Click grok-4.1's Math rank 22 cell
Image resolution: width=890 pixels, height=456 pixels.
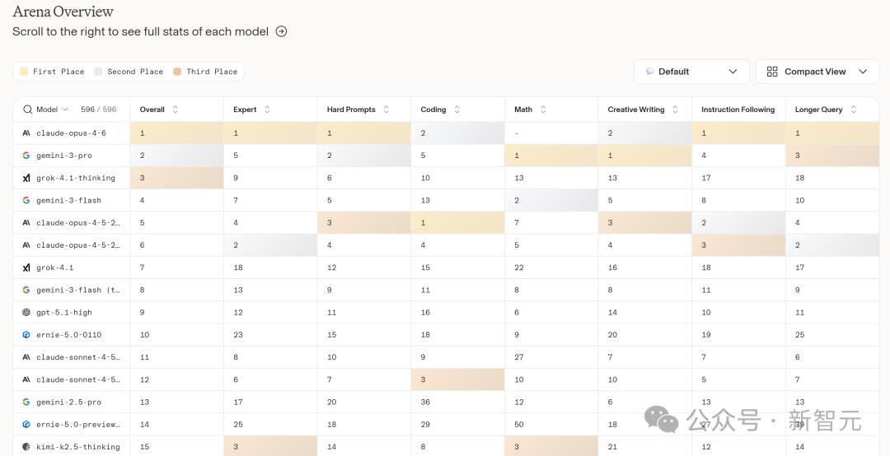tap(551, 268)
